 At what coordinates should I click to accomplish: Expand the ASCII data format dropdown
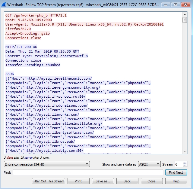(149, 164)
